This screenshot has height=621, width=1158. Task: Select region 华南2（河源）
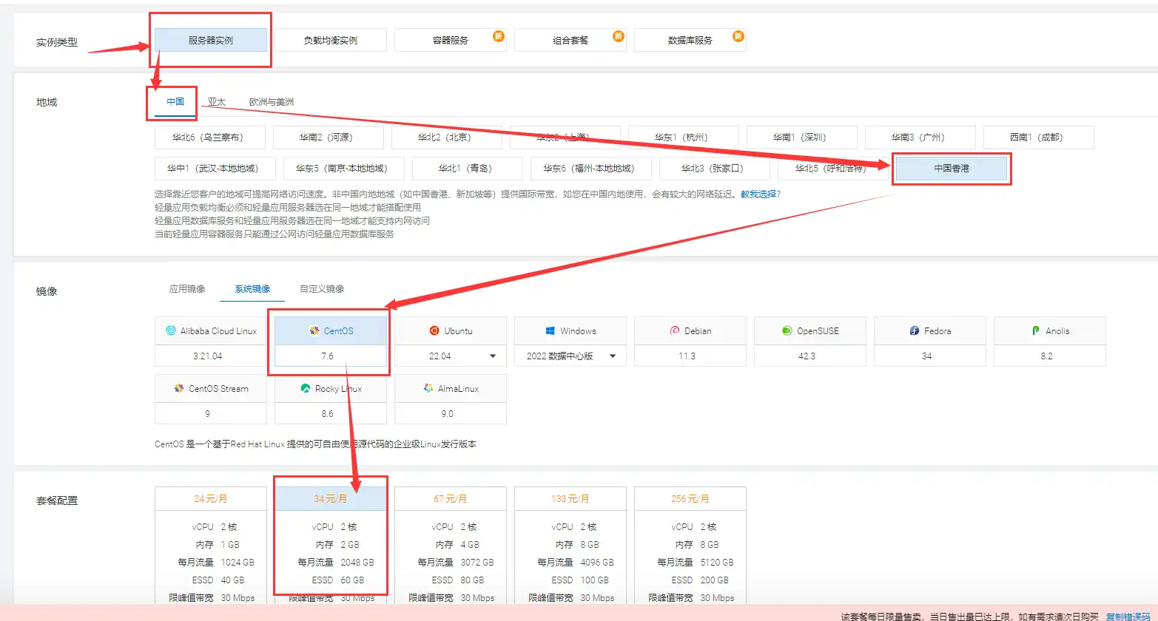329,138
